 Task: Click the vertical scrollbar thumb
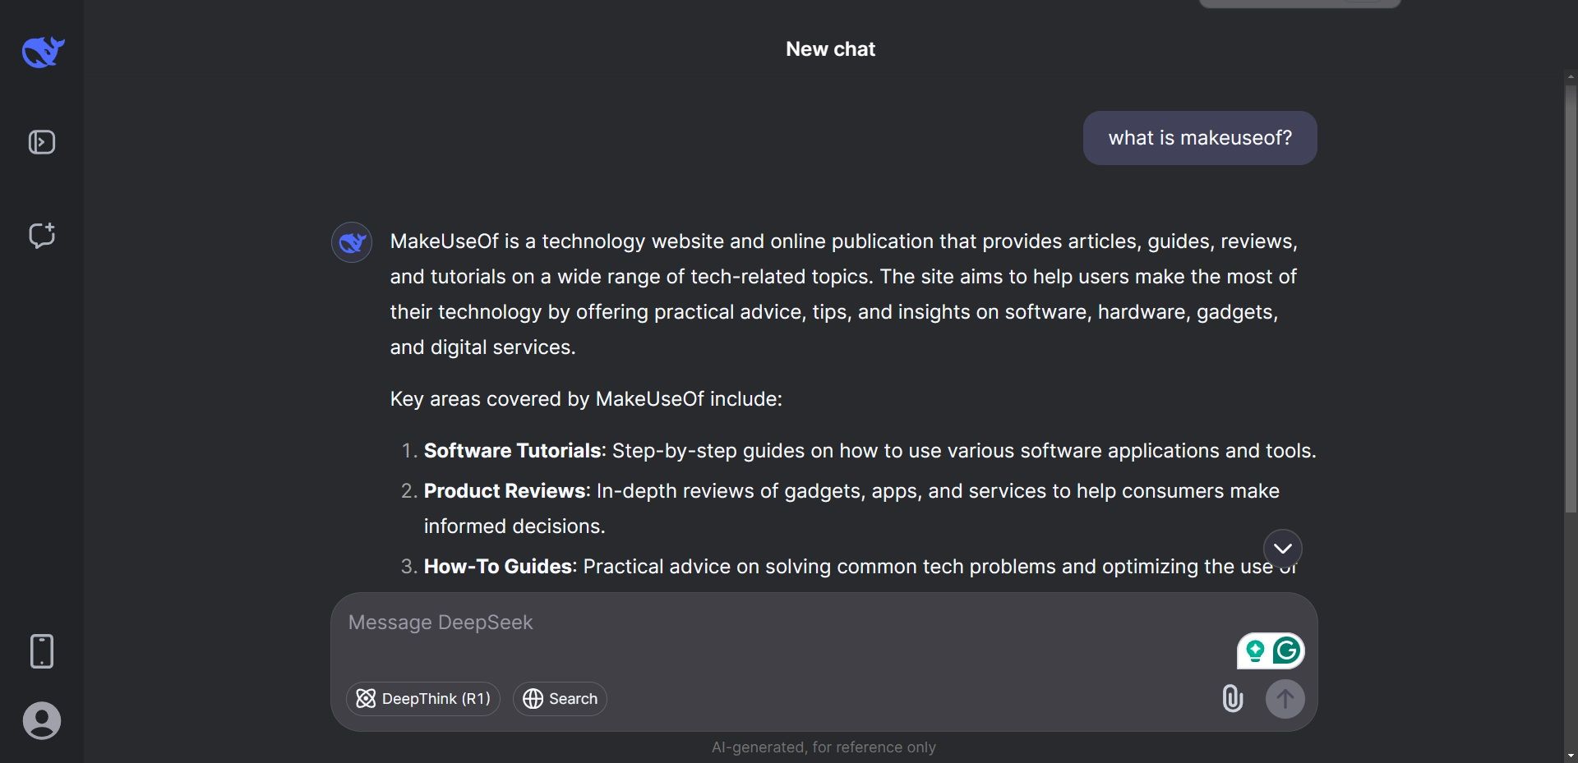point(1571,296)
